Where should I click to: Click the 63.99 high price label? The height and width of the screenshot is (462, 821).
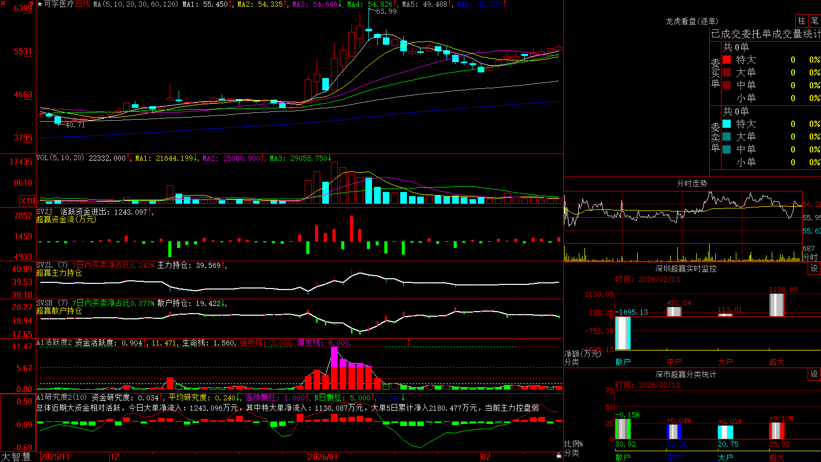pyautogui.click(x=386, y=11)
